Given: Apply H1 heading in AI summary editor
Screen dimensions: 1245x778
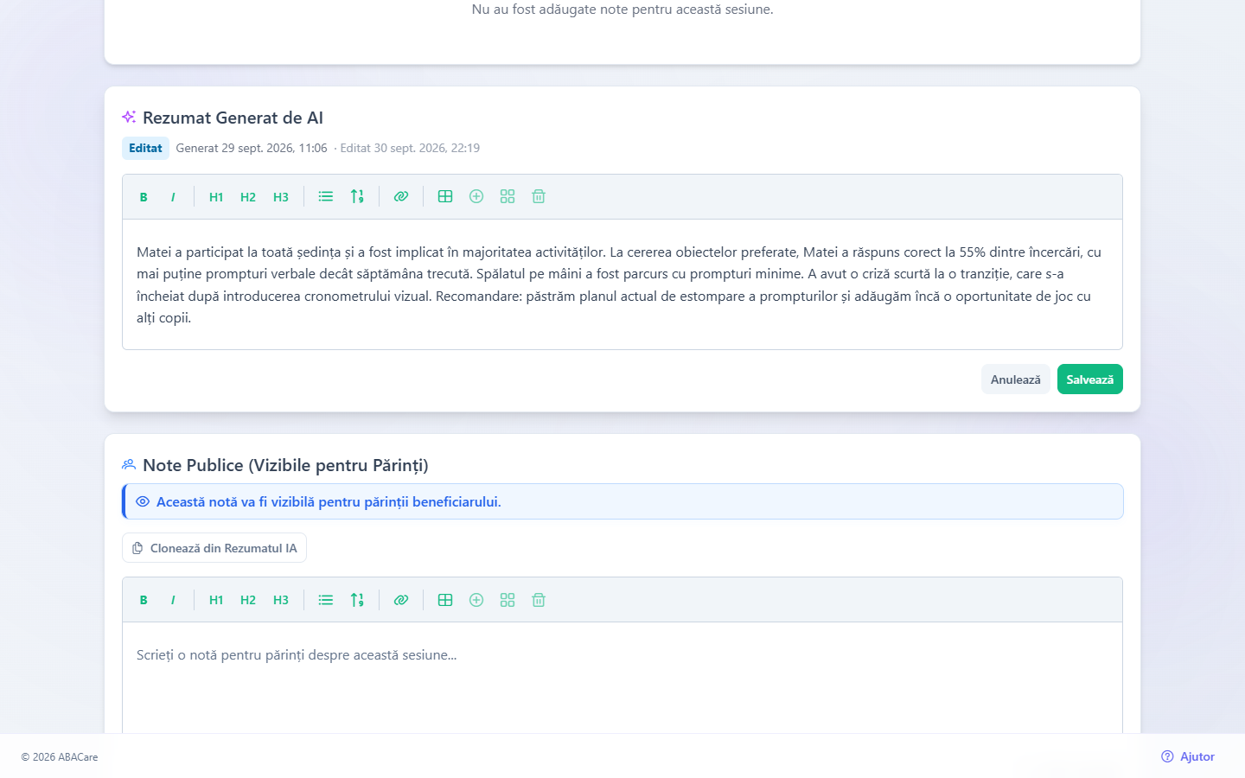Looking at the screenshot, I should (216, 197).
